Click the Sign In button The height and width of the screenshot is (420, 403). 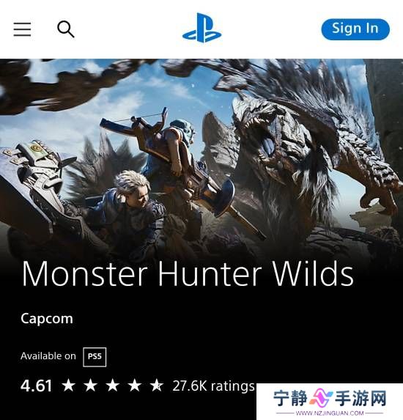coord(355,29)
